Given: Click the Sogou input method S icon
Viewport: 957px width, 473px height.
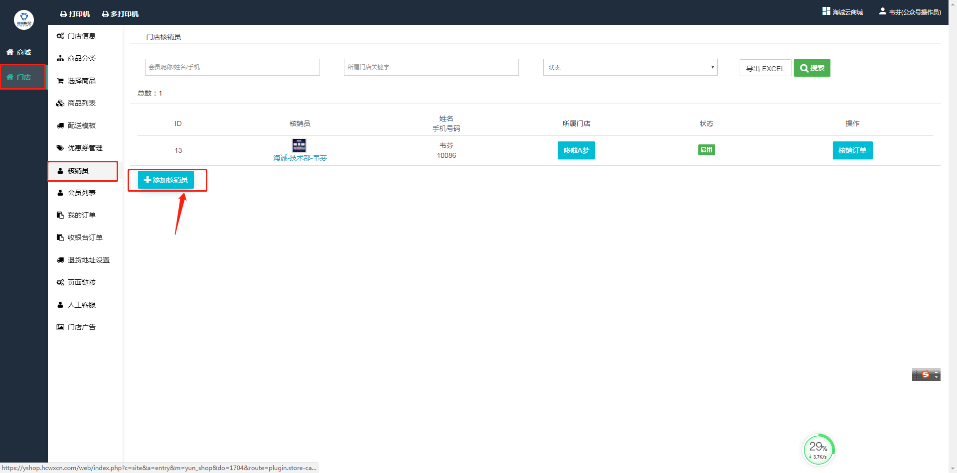Looking at the screenshot, I should click(x=926, y=374).
